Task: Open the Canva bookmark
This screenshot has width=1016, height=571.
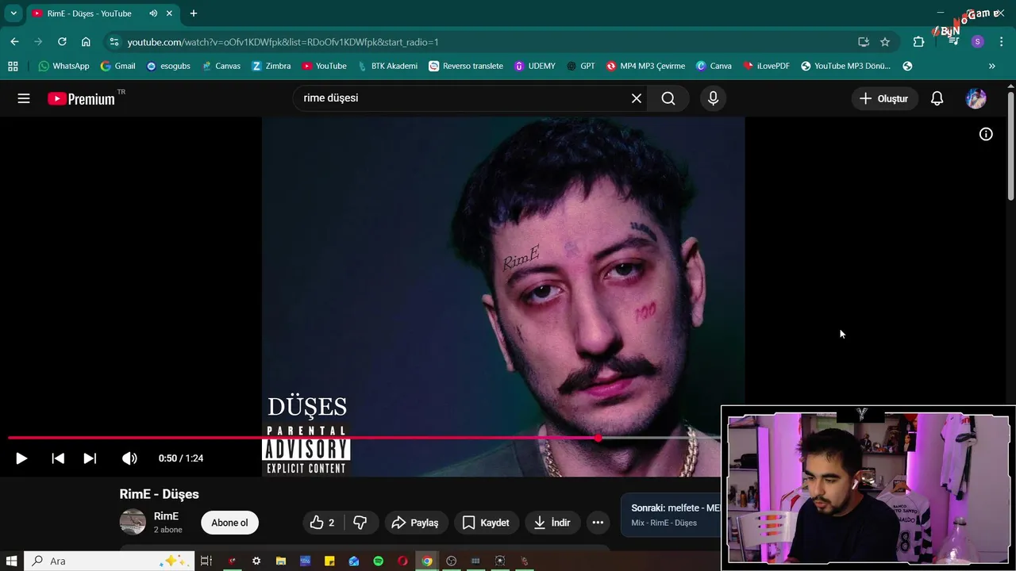Action: coord(714,66)
